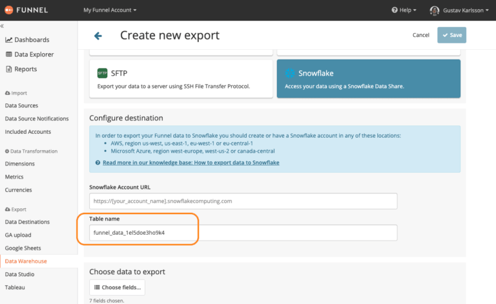
Task: Click the Snowflake logo icon
Action: tap(290, 73)
